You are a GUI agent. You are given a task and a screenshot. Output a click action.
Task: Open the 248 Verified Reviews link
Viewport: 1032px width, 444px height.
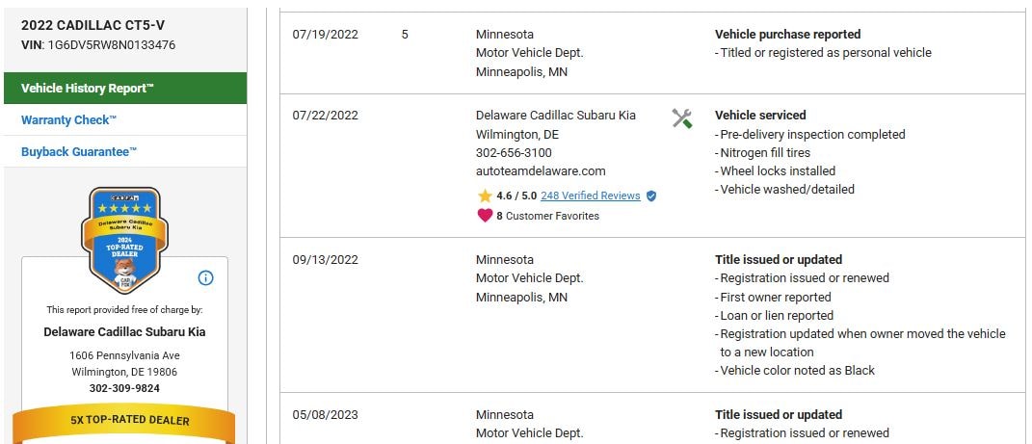(x=590, y=196)
